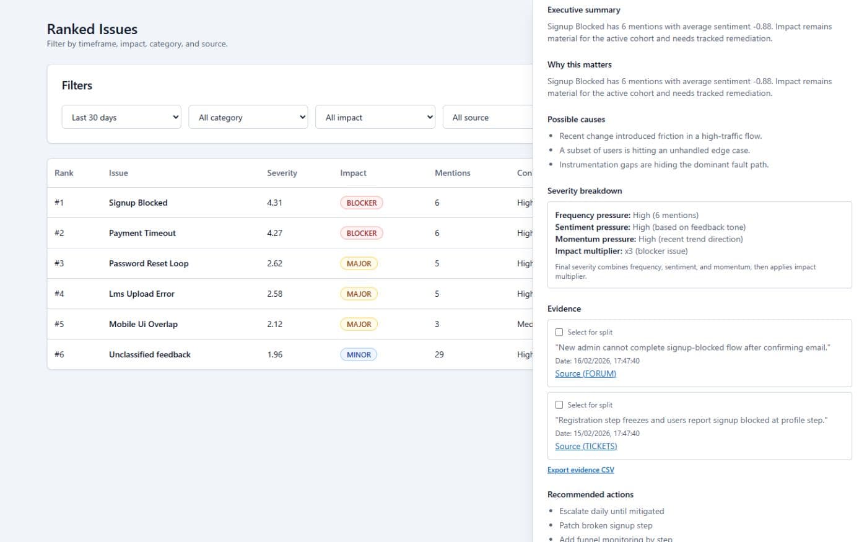Open the Last 30 days timeframe dropdown
The height and width of the screenshot is (542, 867).
pos(121,117)
